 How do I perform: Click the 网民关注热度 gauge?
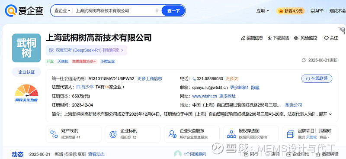tap(26, 93)
